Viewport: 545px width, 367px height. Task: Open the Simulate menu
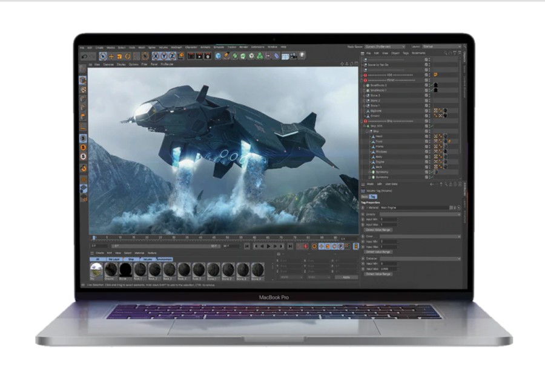(x=219, y=47)
